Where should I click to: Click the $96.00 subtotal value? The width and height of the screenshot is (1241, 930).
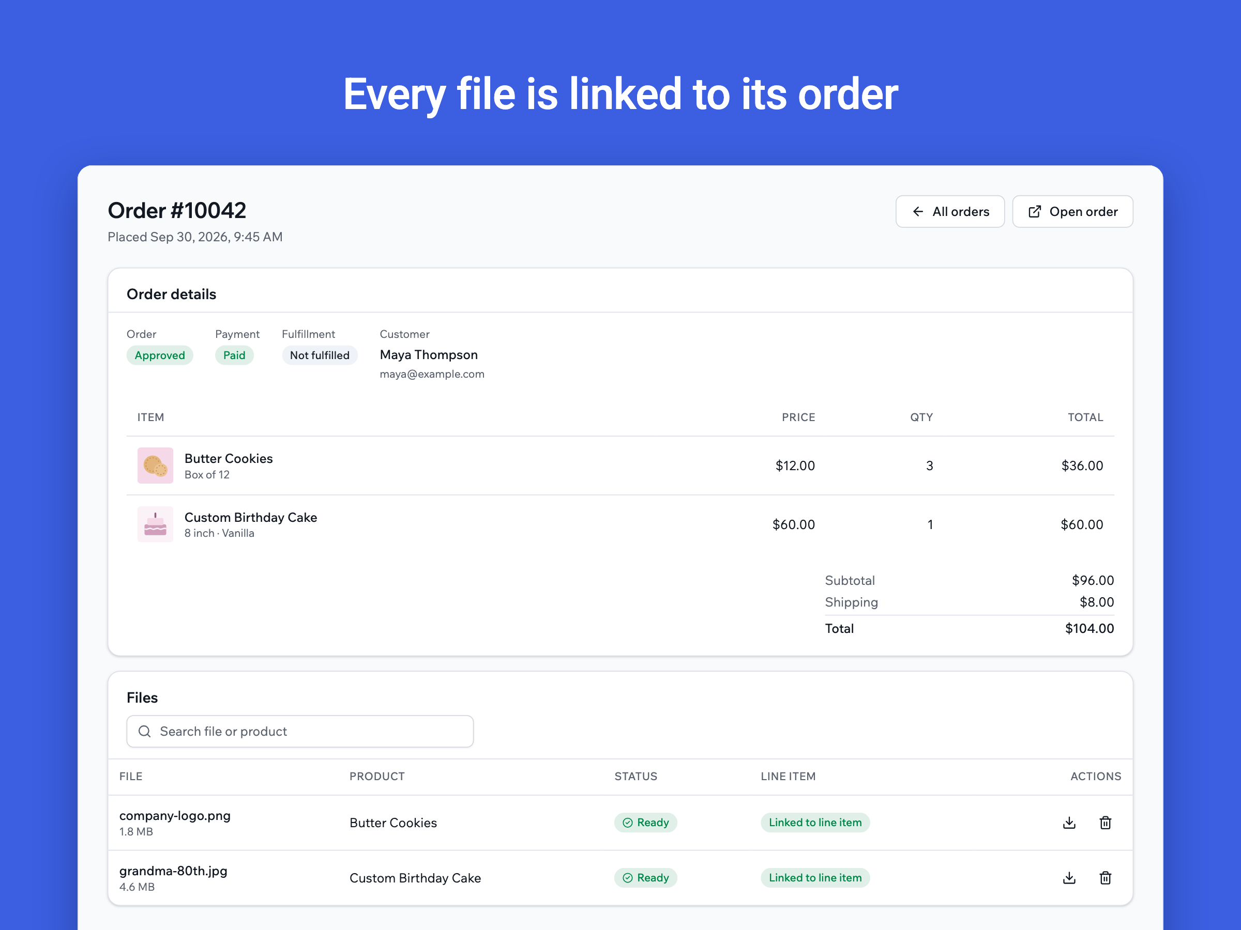click(x=1093, y=580)
